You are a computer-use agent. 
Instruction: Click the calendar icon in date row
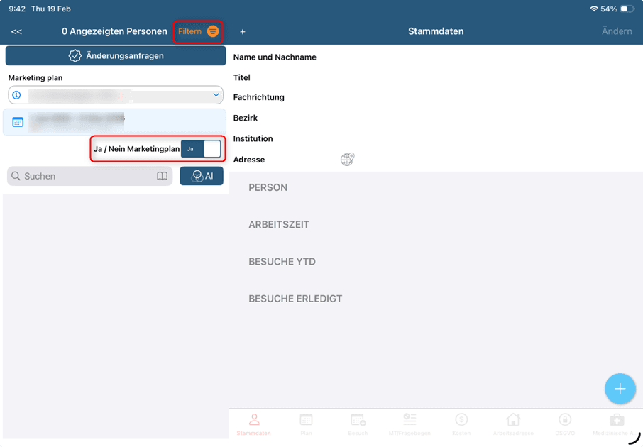click(18, 122)
